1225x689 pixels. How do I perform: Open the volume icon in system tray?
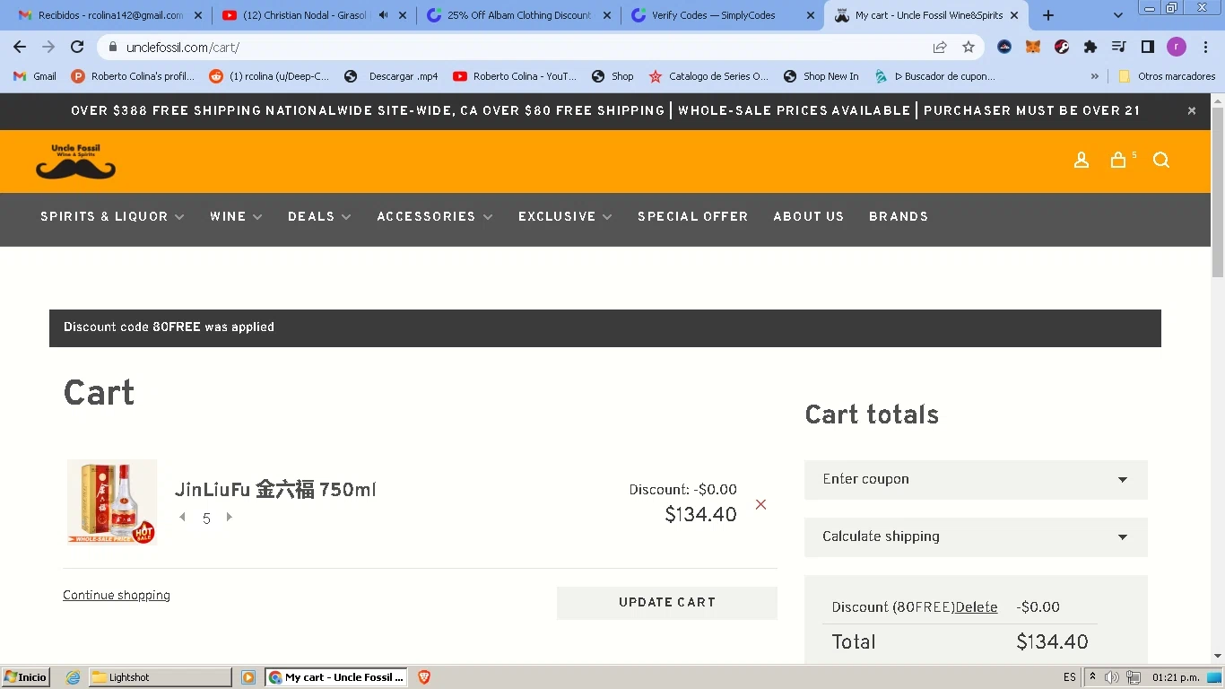1112,677
